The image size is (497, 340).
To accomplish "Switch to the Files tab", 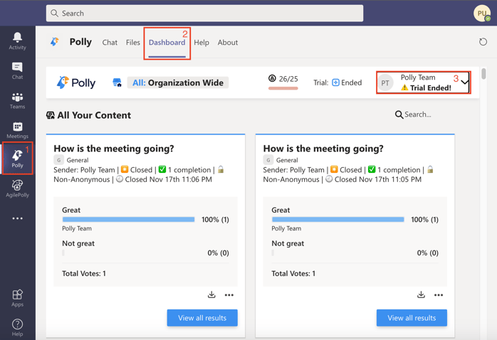I will tap(133, 43).
